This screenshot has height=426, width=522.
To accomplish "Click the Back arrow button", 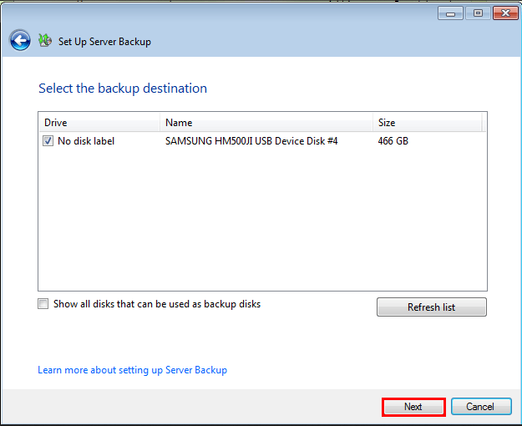I will coord(20,40).
